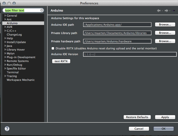Click Cancel to dismiss preferences
This screenshot has height=136, width=178.
139,129
